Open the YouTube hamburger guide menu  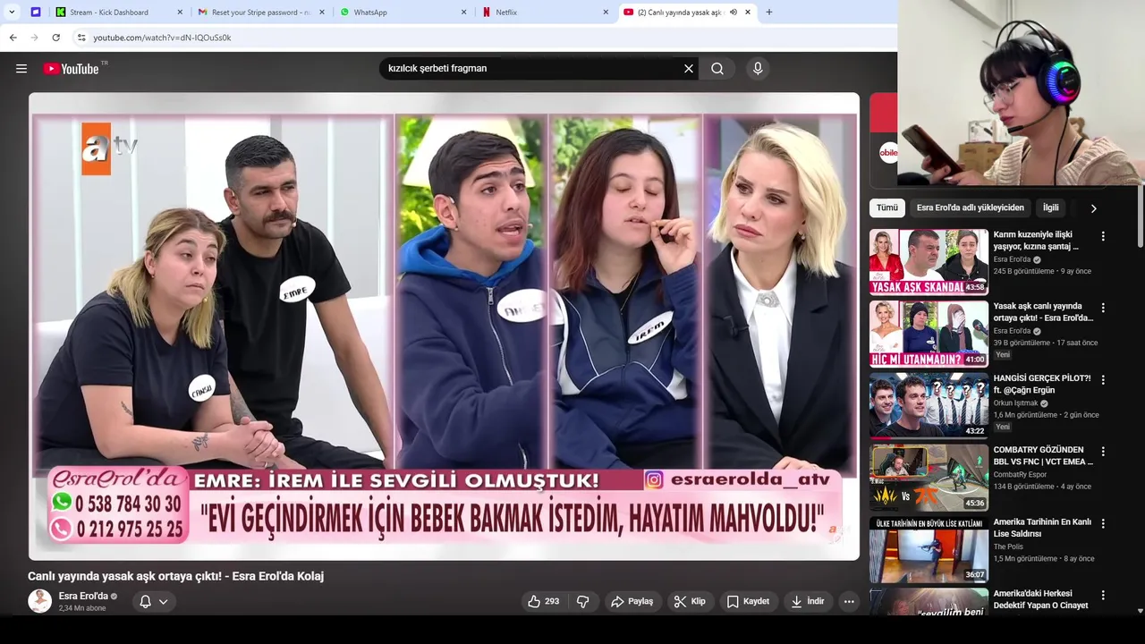pyautogui.click(x=21, y=69)
